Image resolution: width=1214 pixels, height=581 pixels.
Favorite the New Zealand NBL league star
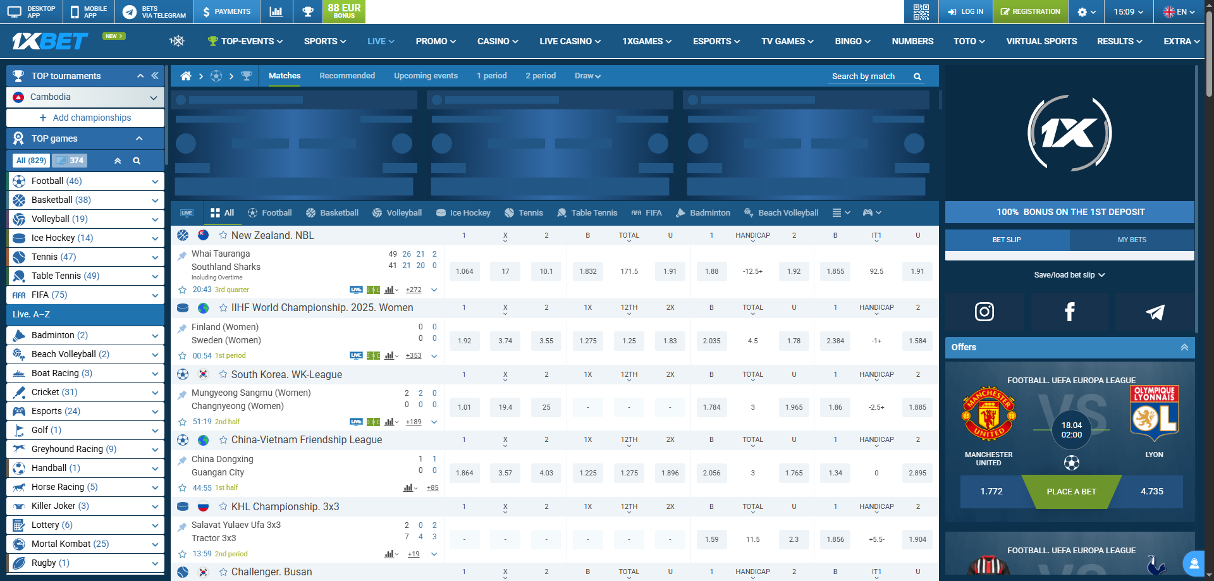click(223, 235)
